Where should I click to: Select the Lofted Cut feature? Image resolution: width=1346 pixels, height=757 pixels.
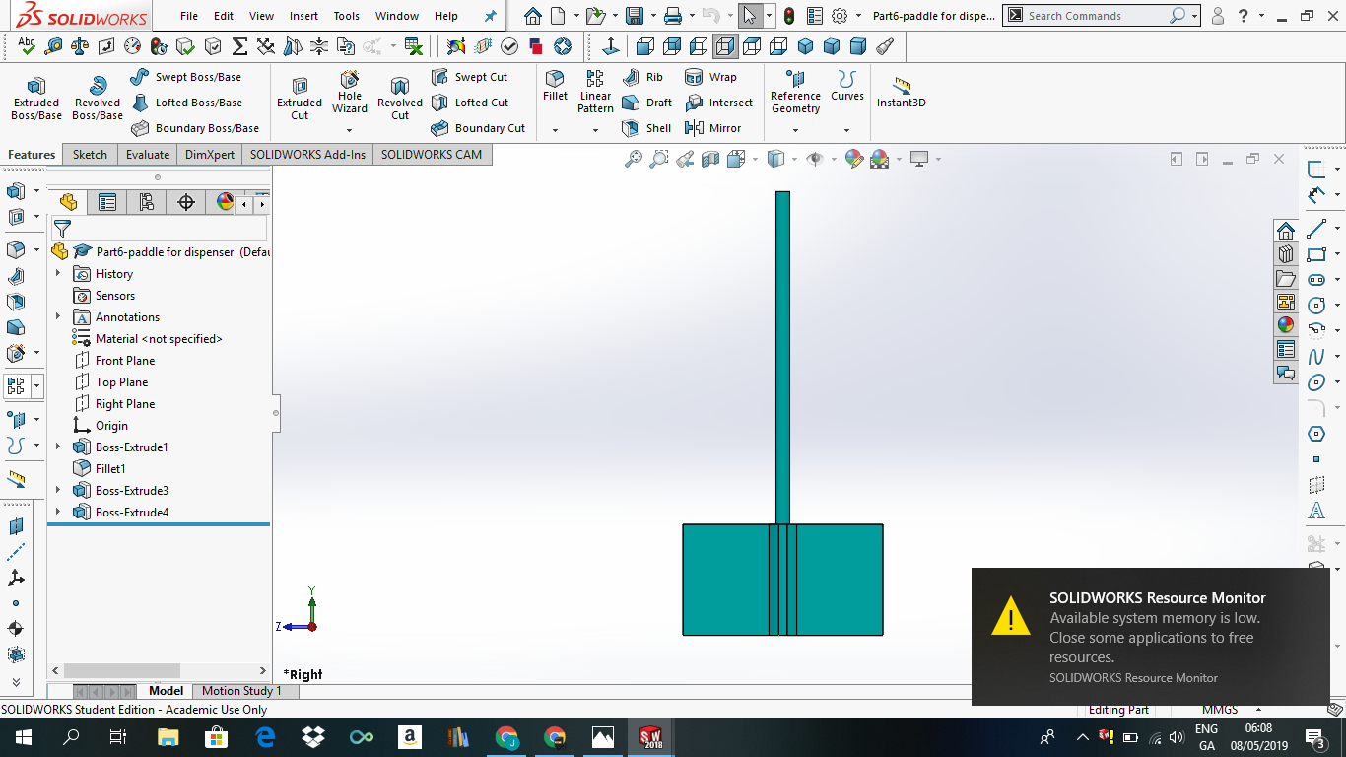[470, 103]
